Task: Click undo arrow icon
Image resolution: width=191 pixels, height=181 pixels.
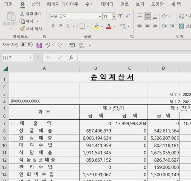Action: click(48, 45)
